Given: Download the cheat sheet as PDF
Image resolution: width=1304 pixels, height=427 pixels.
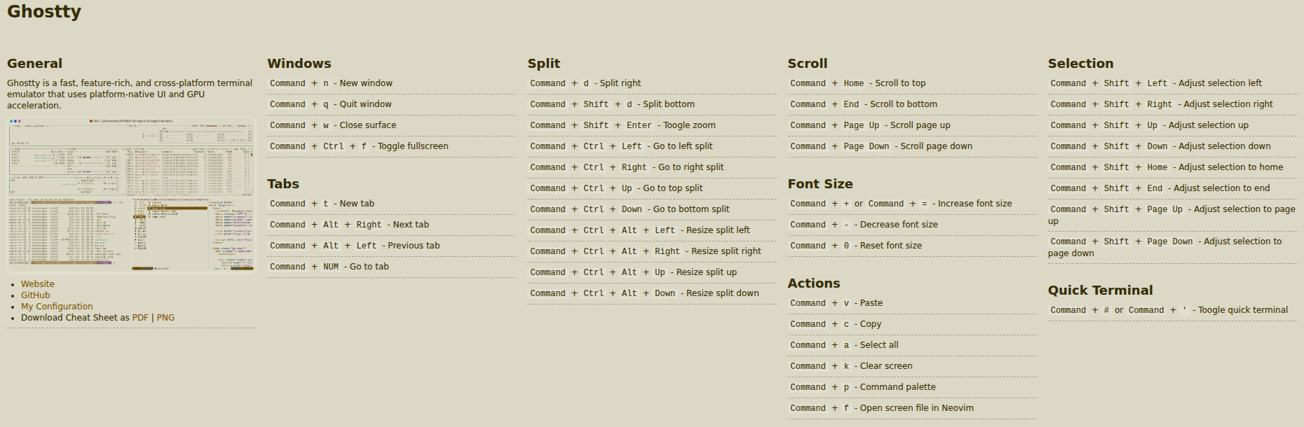Looking at the screenshot, I should (x=140, y=318).
